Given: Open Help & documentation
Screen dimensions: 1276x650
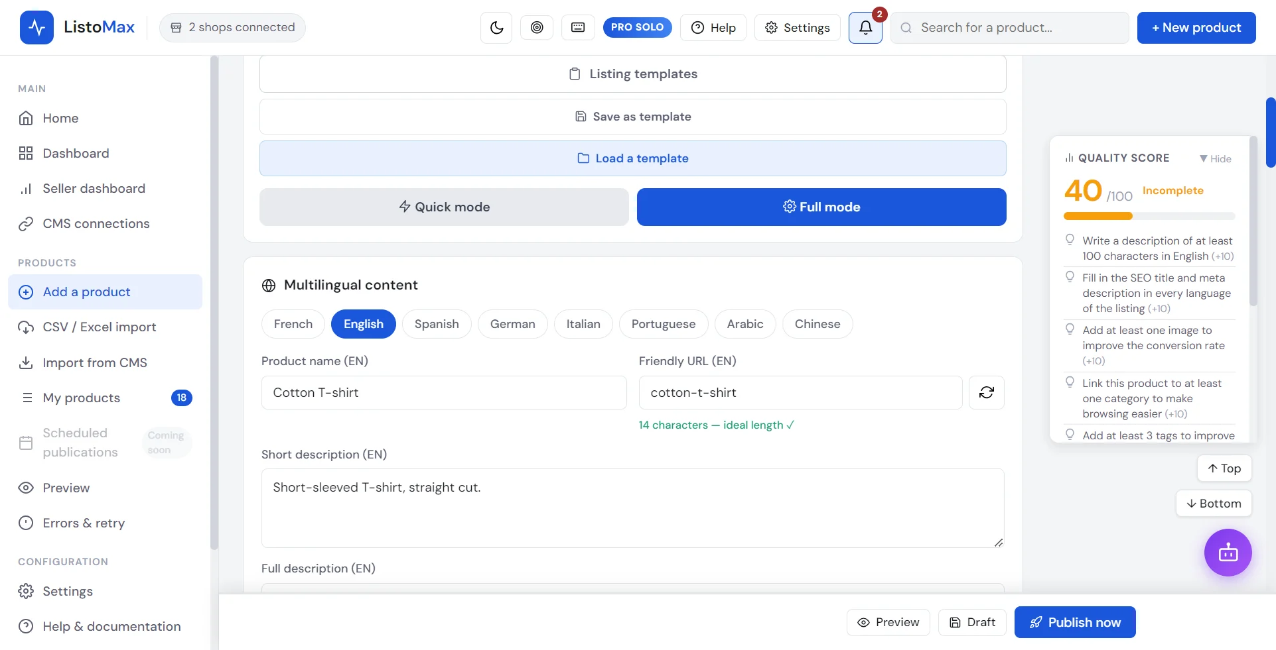Looking at the screenshot, I should (x=106, y=626).
